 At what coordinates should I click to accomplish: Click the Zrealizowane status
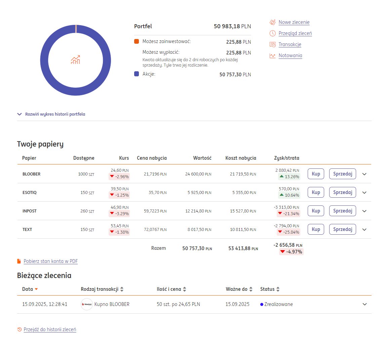(x=276, y=304)
